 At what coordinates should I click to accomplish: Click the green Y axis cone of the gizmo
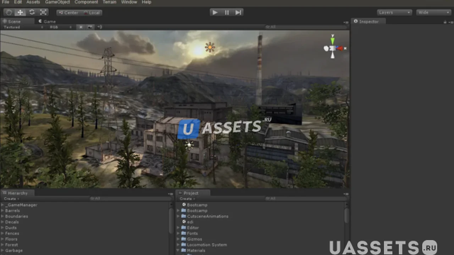coord(333,40)
